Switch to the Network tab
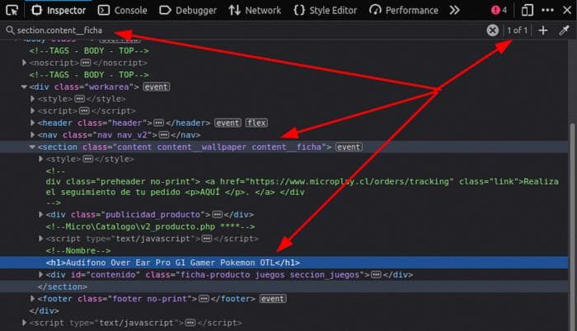The width and height of the screenshot is (577, 331). (254, 11)
